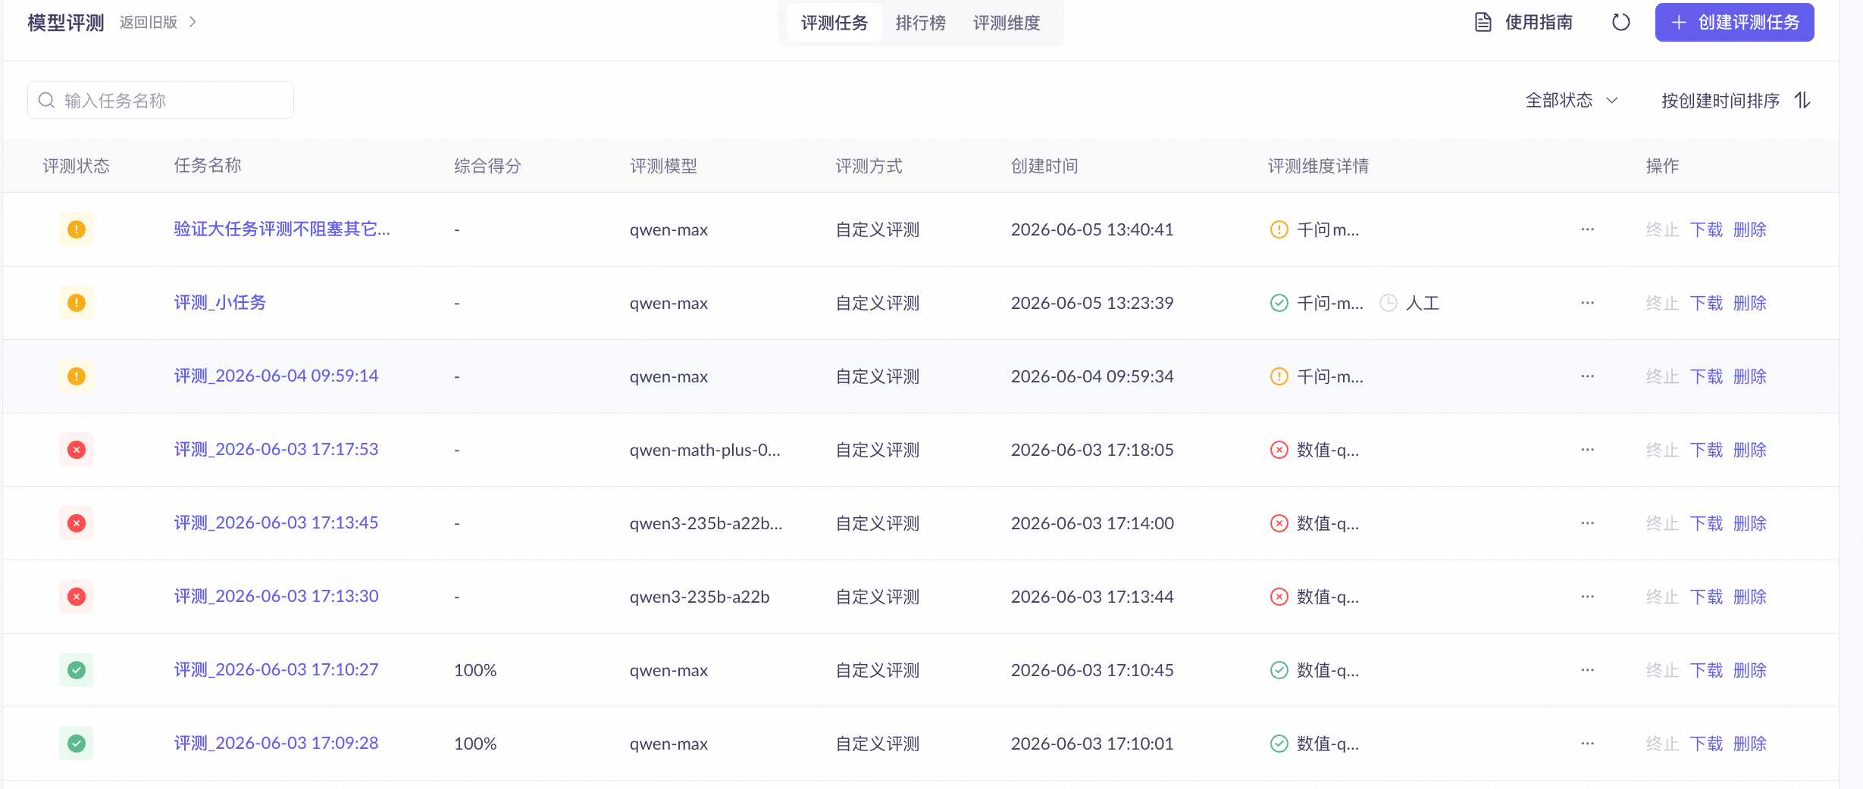The height and width of the screenshot is (789, 1863).
Task: Focus the 输入任务名称 search field
Action: click(161, 100)
